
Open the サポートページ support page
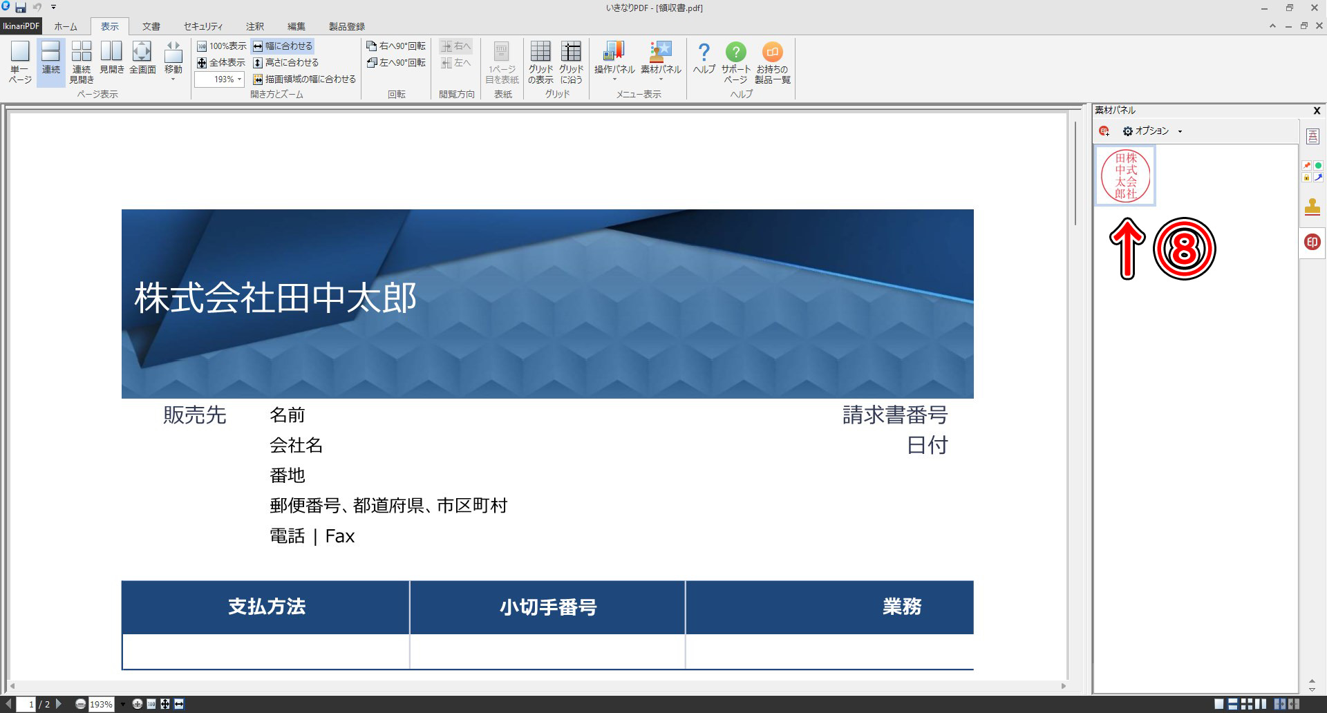pyautogui.click(x=735, y=61)
